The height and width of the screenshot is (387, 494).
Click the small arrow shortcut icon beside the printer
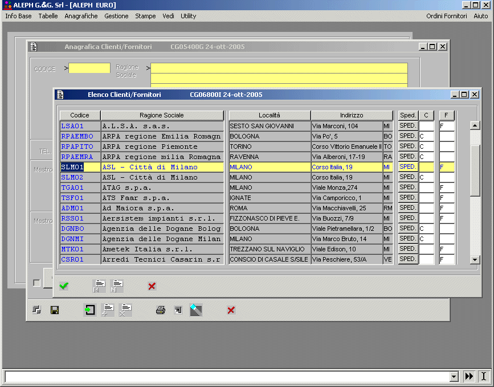coord(178,311)
